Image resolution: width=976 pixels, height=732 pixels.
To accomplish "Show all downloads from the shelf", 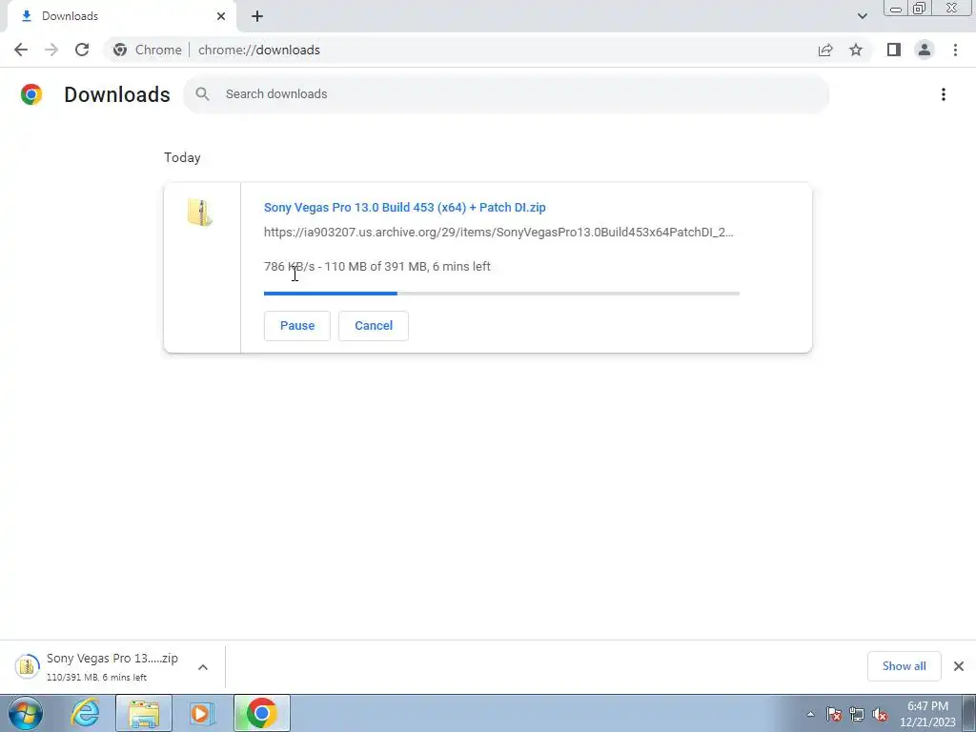I will coord(904,666).
